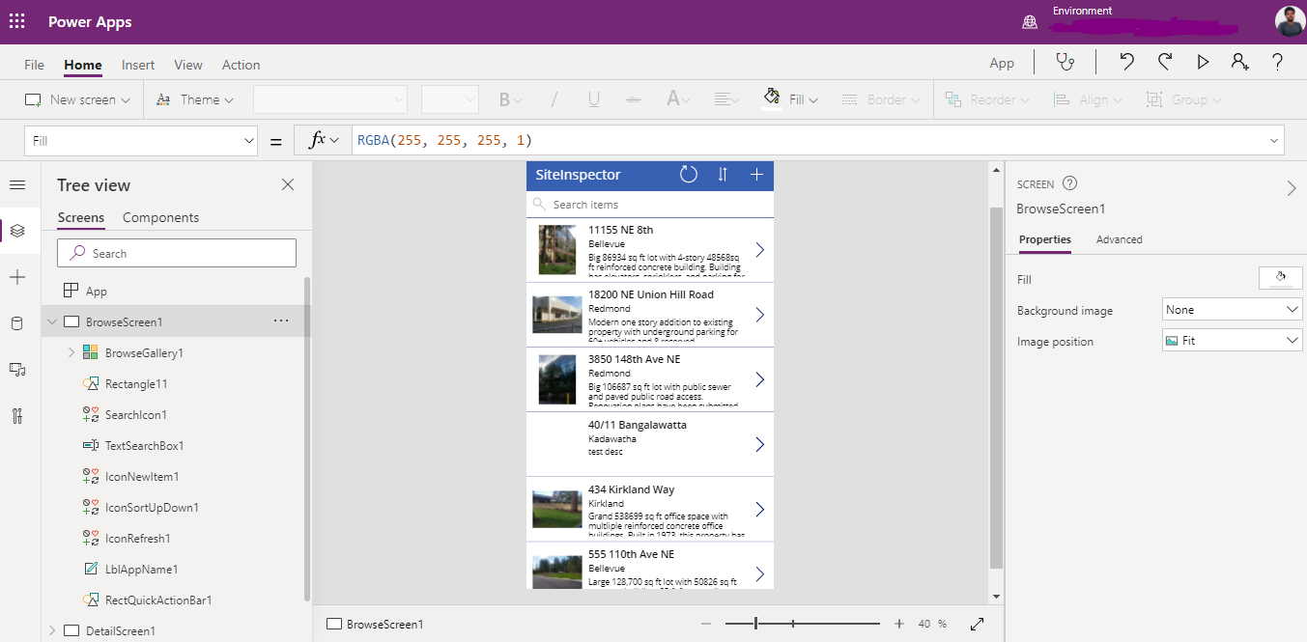Image resolution: width=1307 pixels, height=642 pixels.
Task: Open the Insert menu tab
Action: pyautogui.click(x=138, y=65)
